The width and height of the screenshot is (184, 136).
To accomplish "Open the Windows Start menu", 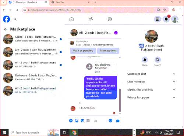I will 4,132.
